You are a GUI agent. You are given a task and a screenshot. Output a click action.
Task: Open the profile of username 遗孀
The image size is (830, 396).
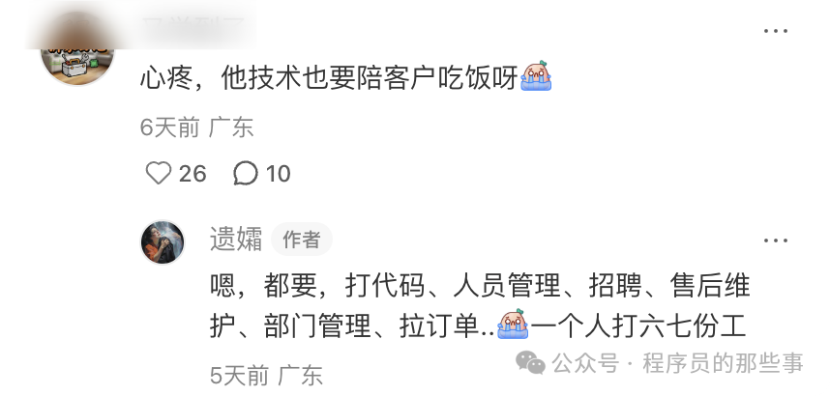[x=236, y=239]
